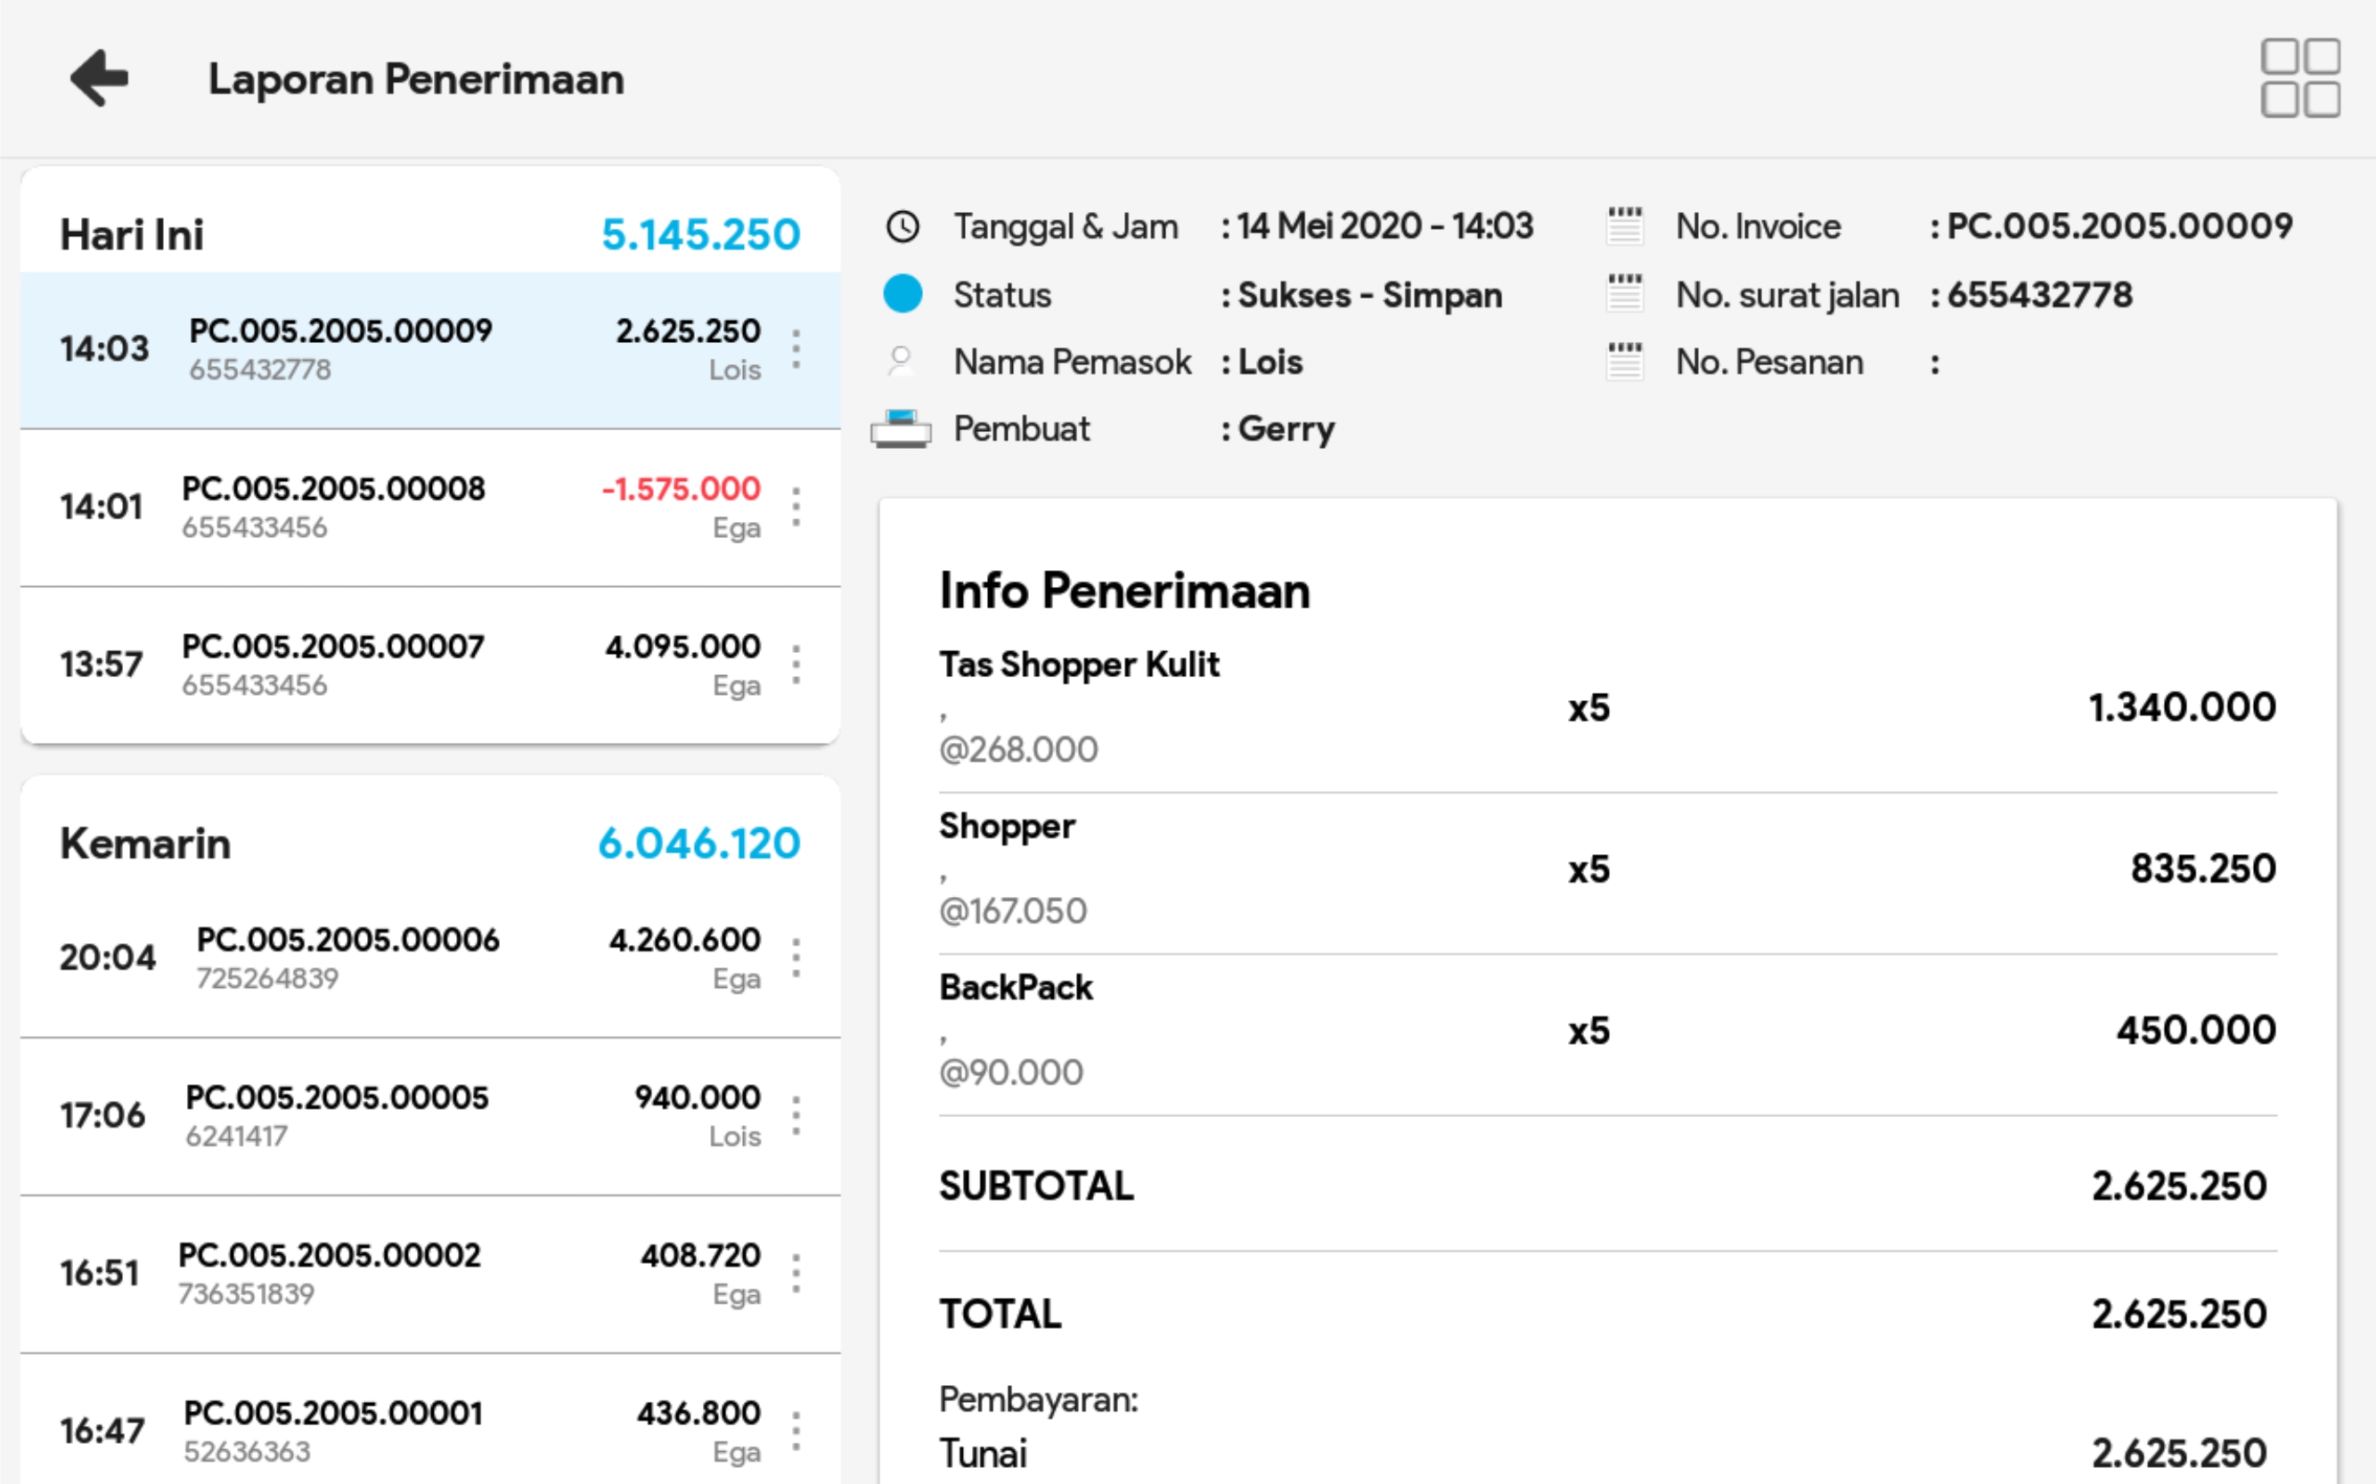Click the clock icon beside Tanggal & Jam

coord(902,227)
